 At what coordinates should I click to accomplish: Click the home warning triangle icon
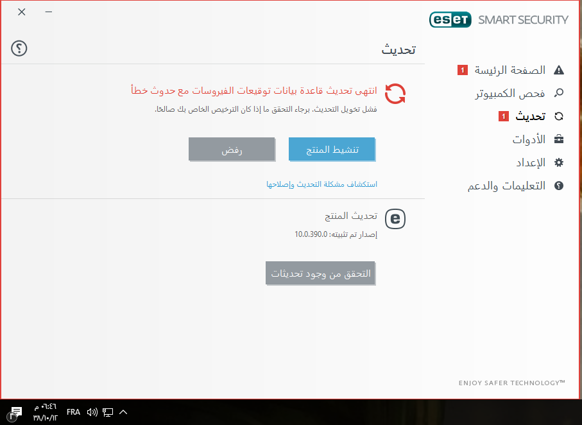(x=559, y=70)
